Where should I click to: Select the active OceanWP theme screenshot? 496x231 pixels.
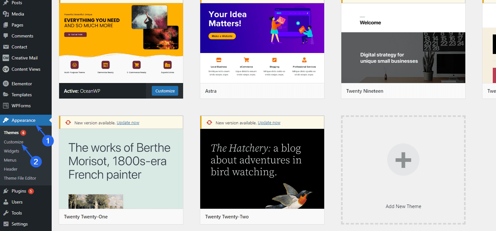pos(121,43)
